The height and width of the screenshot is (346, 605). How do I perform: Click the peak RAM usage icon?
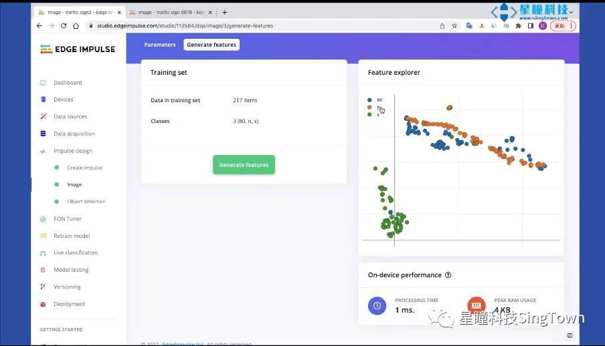[477, 305]
